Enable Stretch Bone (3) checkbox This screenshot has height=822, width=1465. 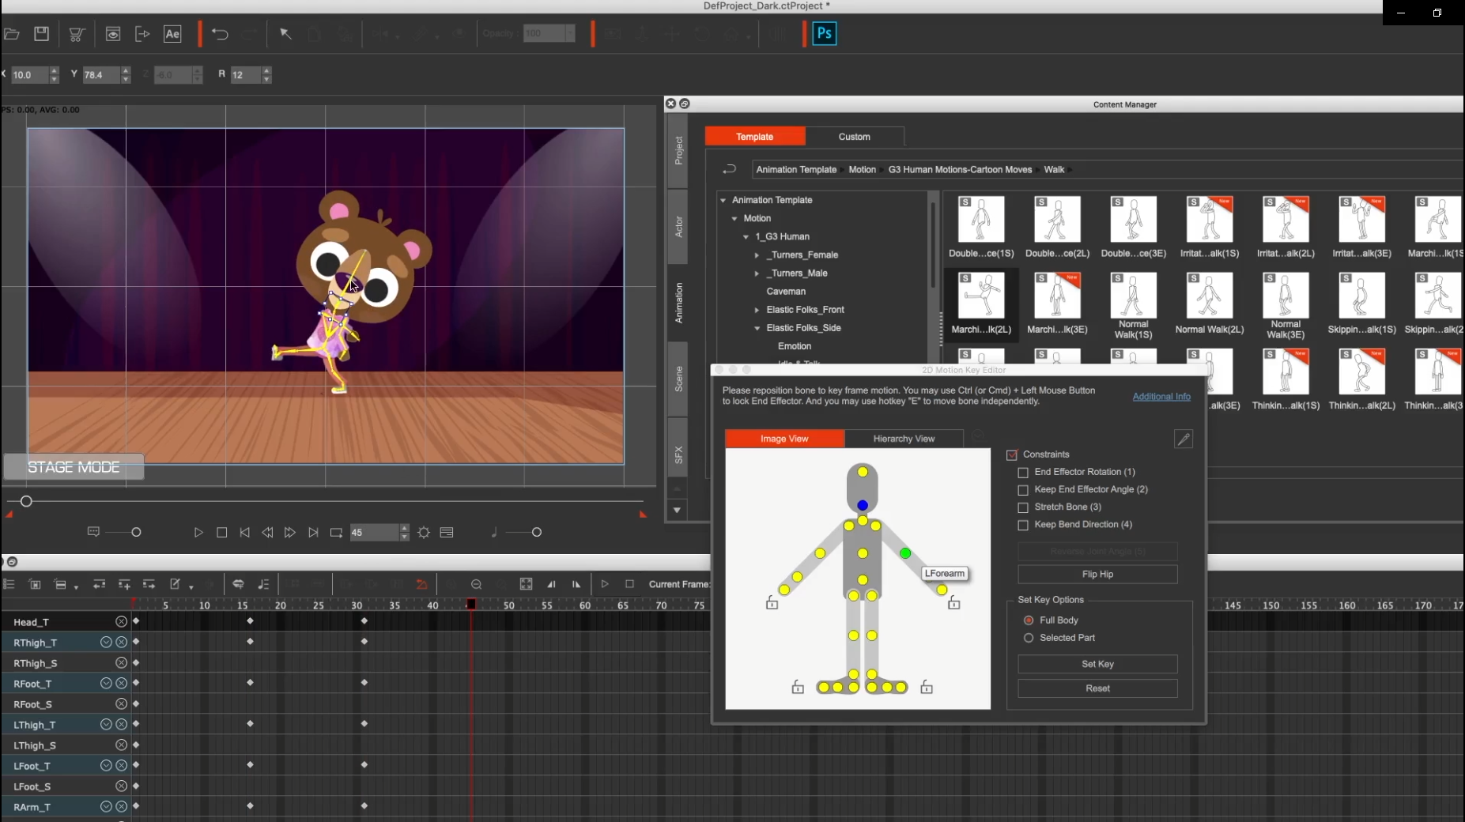(x=1023, y=507)
